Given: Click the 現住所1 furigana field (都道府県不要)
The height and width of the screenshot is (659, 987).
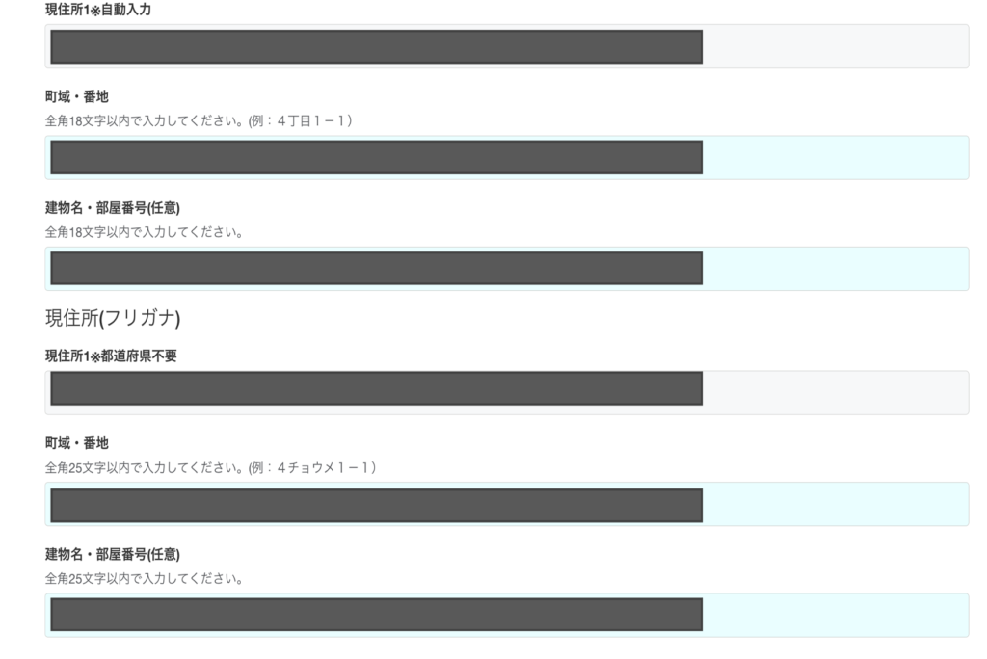Looking at the screenshot, I should (835, 392).
